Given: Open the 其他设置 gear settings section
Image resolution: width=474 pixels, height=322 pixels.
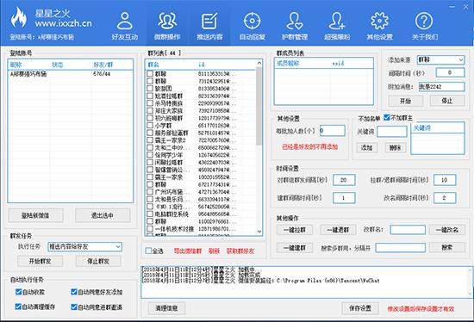Looking at the screenshot, I should tap(380, 27).
